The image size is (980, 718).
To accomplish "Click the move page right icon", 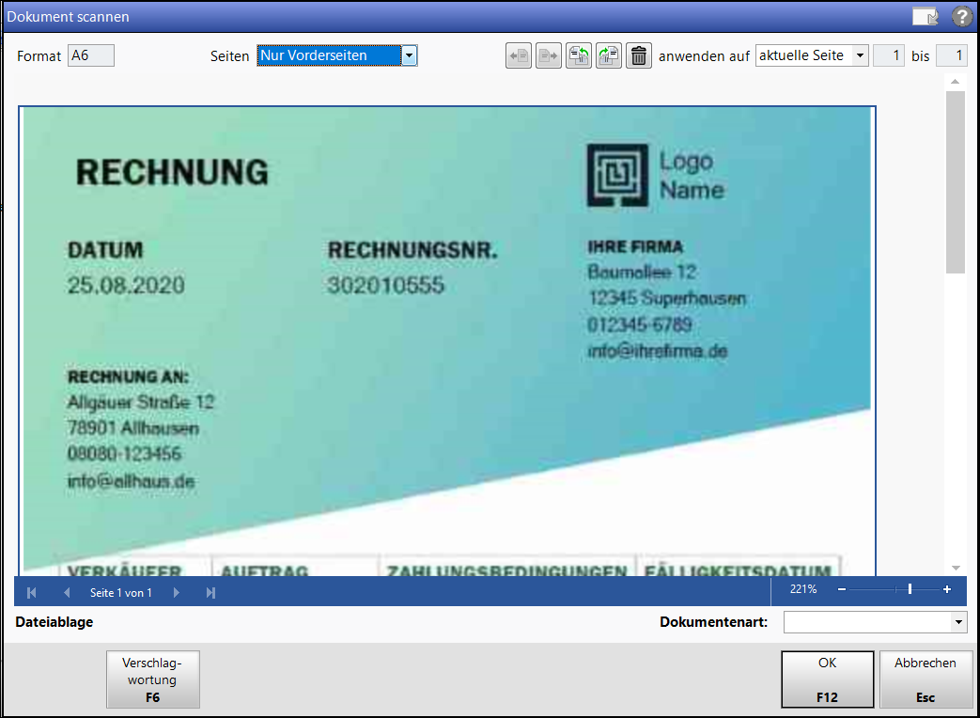I will pos(548,56).
